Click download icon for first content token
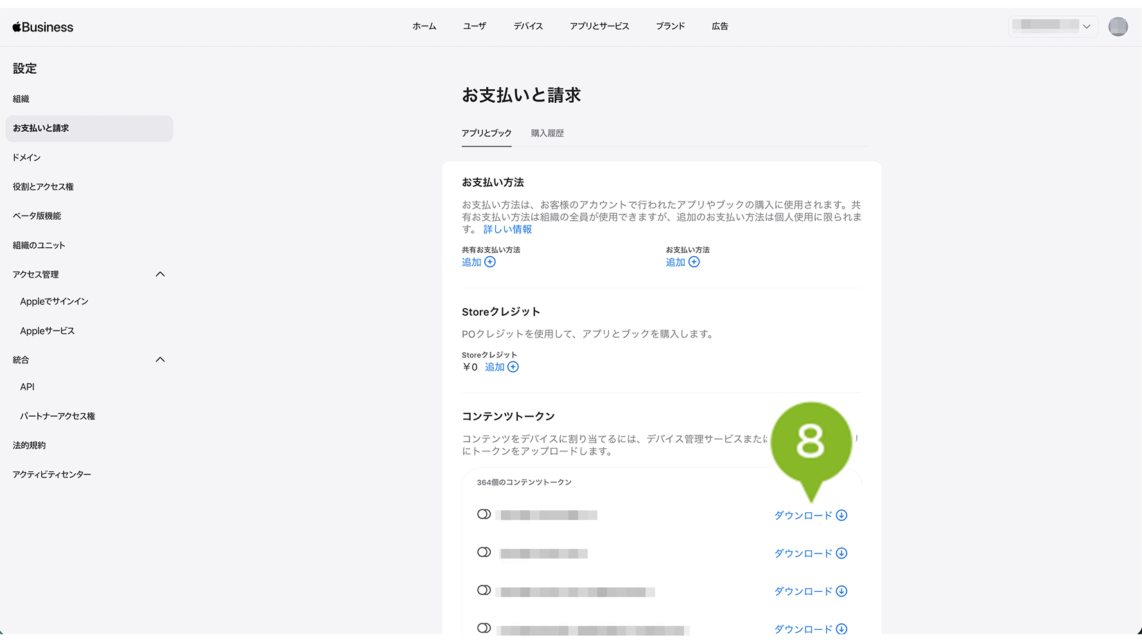1142x642 pixels. 841,516
